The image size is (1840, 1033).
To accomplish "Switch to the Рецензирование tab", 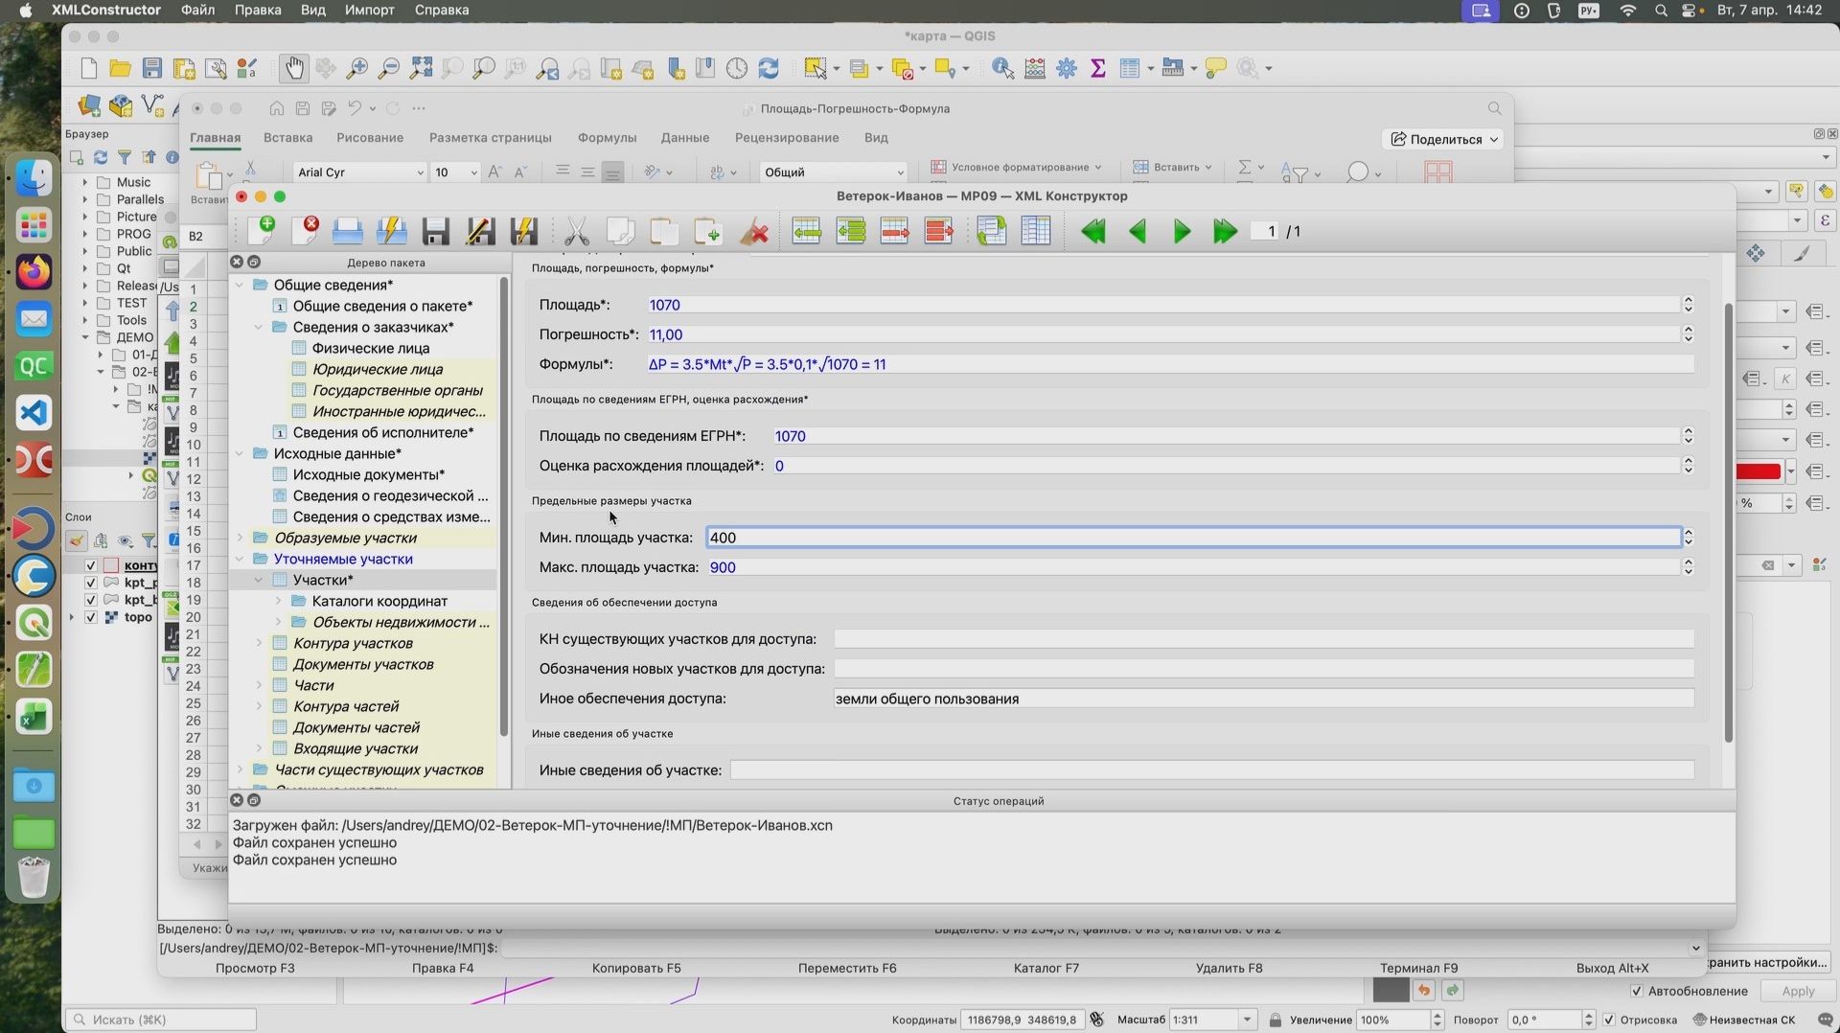I will pos(787,137).
